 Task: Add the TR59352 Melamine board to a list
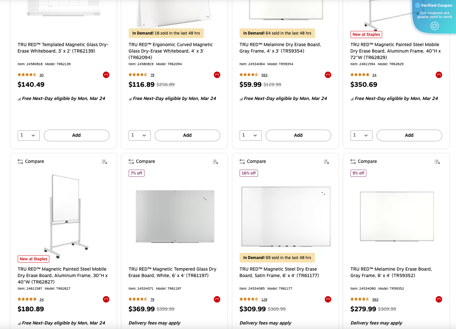[x=437, y=162]
